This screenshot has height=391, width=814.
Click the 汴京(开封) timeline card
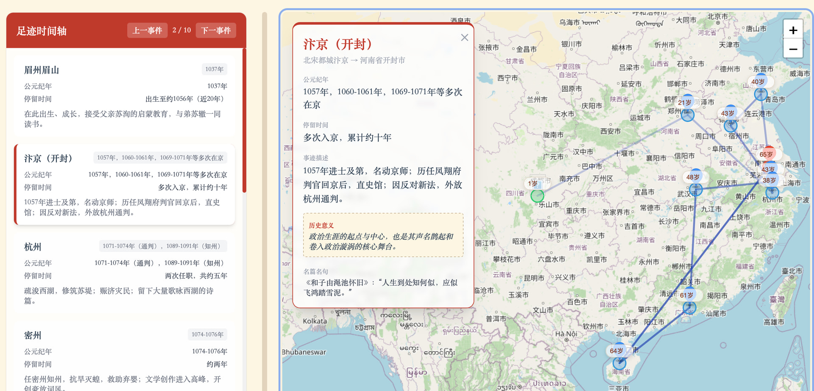(125, 184)
